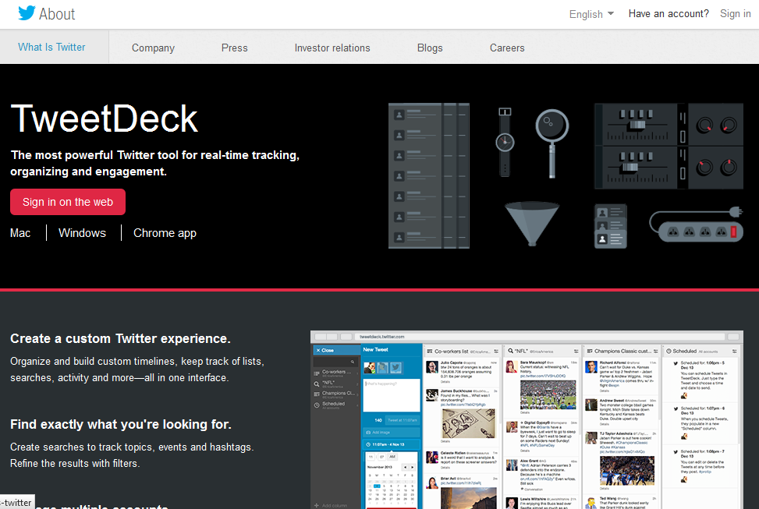This screenshot has width=759, height=509.
Task: Click the "Find exactly what you're looking for." heading
Action: (121, 424)
